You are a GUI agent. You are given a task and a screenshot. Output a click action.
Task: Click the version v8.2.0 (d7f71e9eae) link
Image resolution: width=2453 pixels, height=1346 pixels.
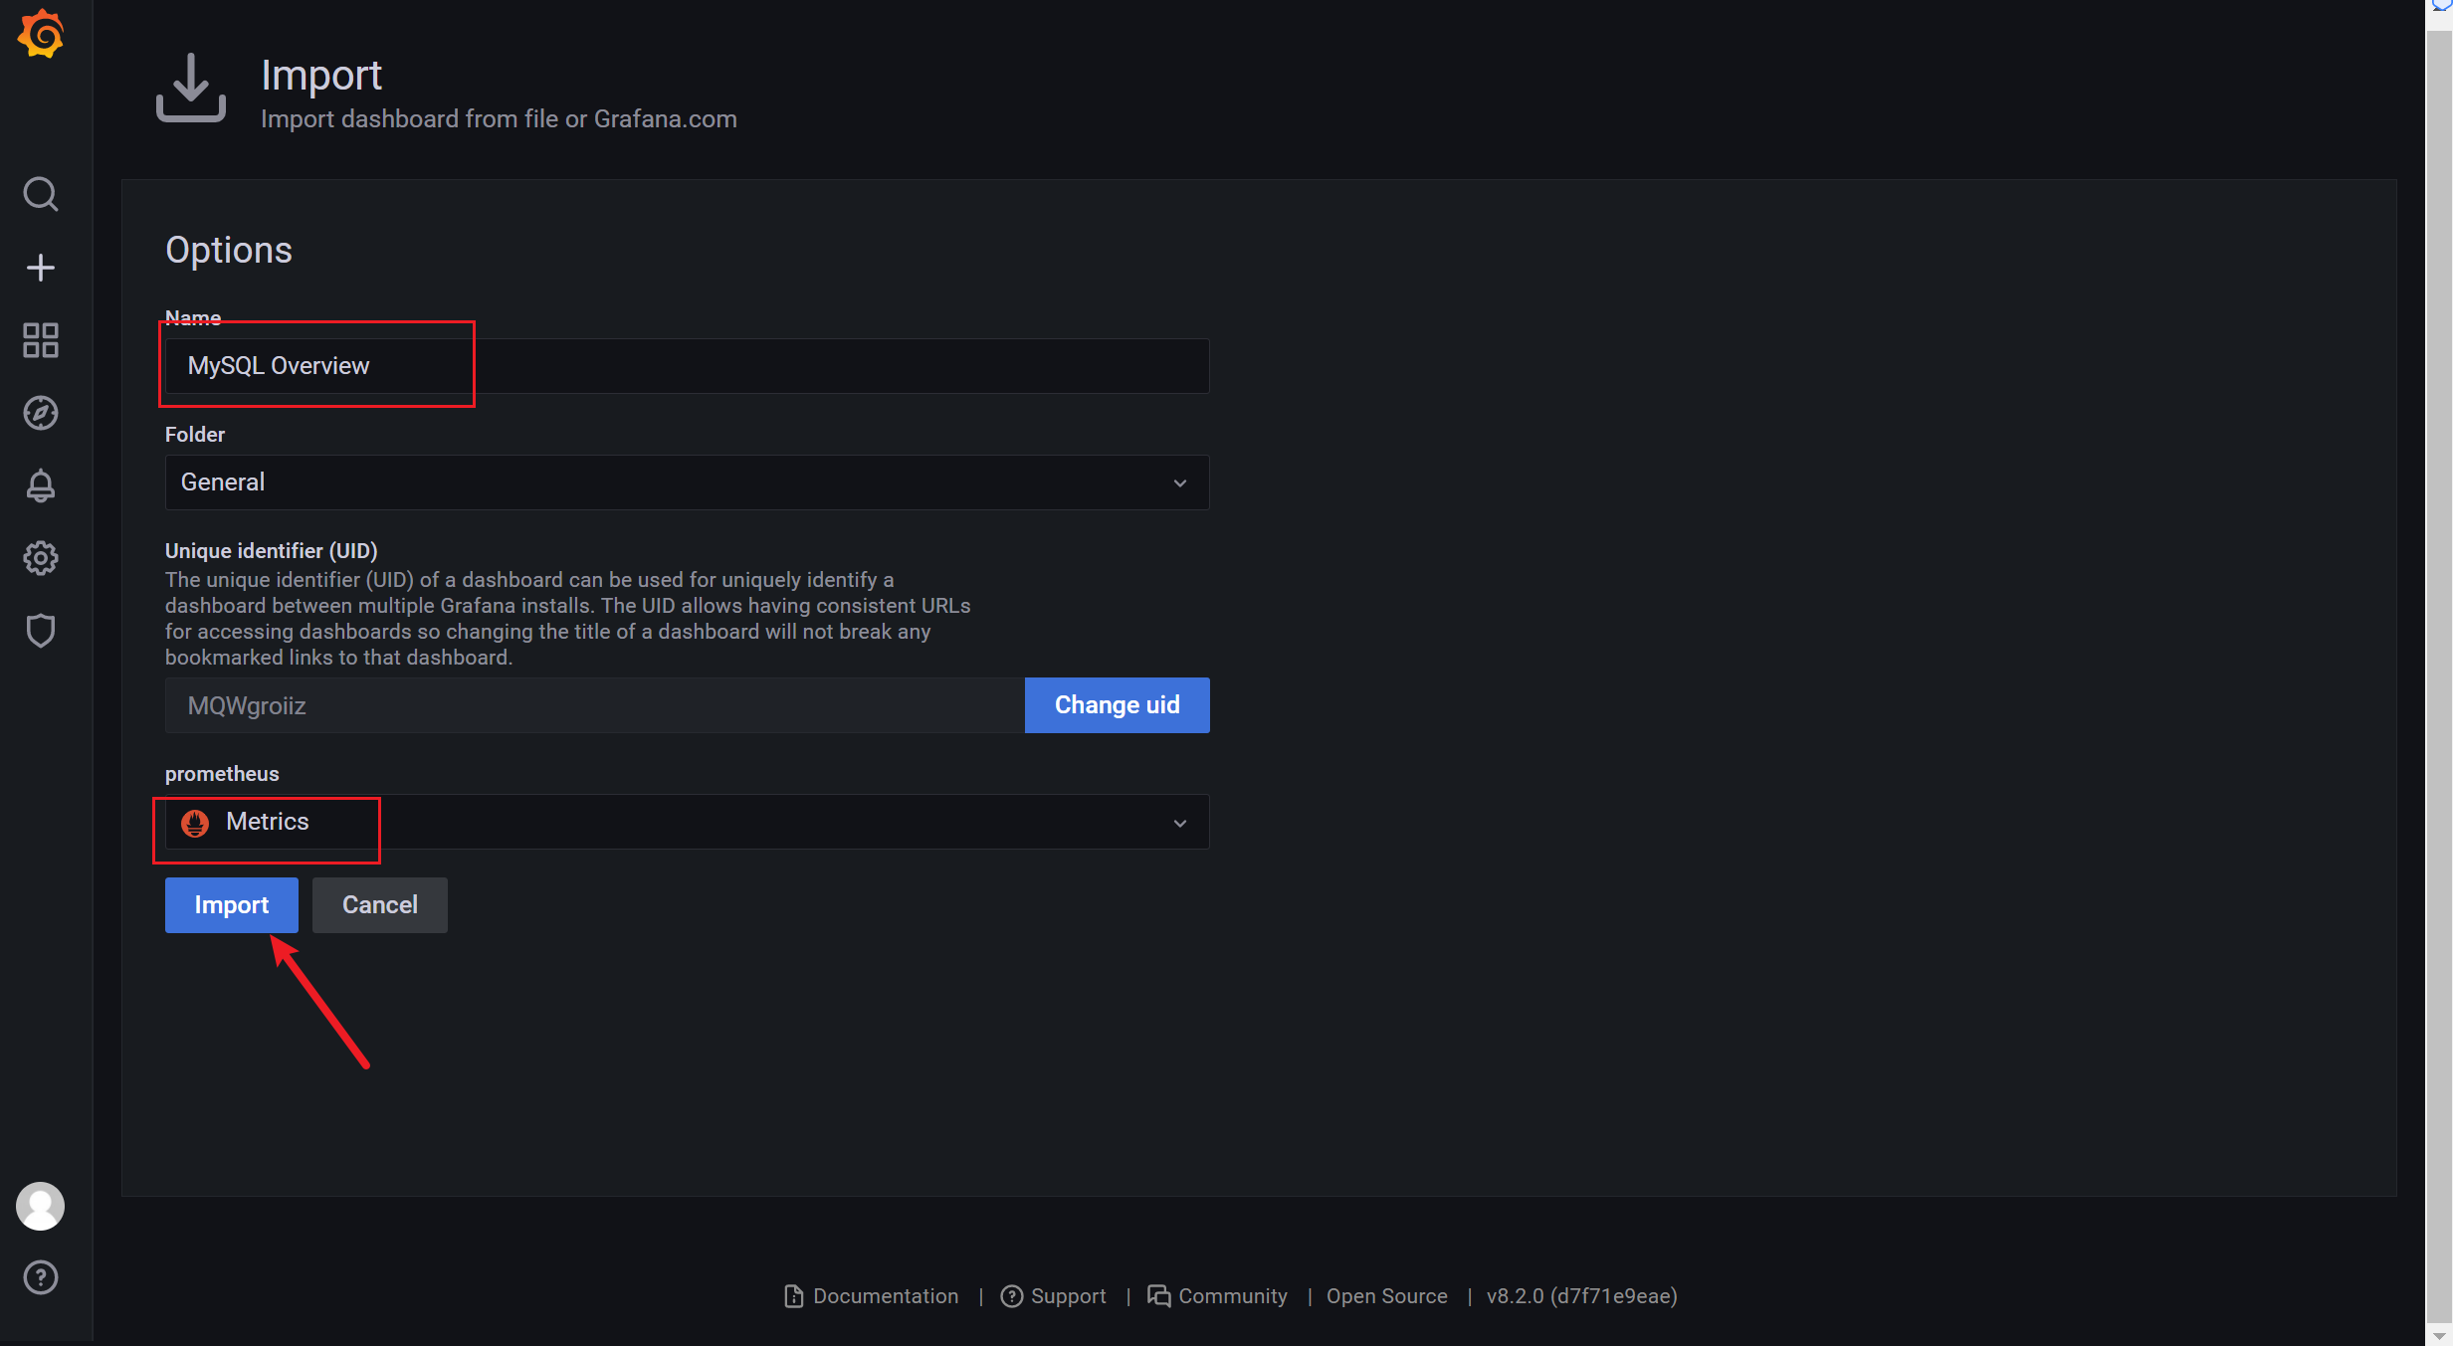coord(1582,1296)
